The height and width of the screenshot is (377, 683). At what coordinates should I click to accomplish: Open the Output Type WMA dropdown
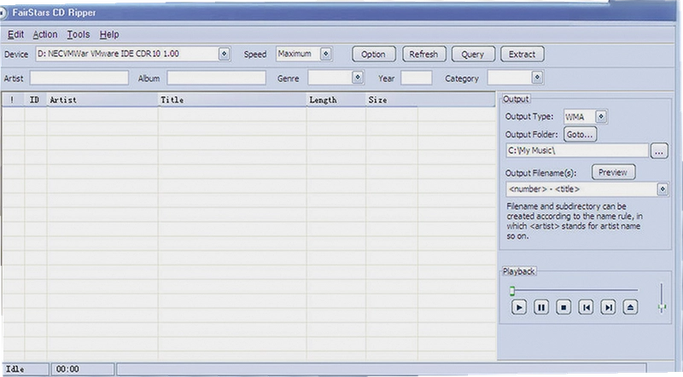pyautogui.click(x=601, y=117)
